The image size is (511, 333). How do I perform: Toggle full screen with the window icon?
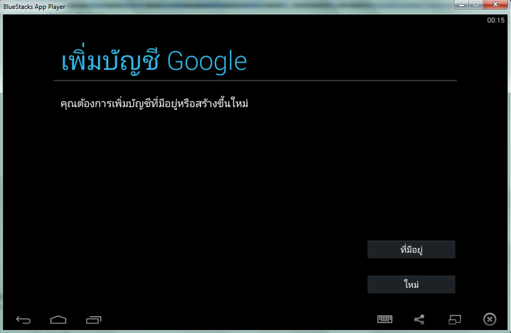point(455,319)
